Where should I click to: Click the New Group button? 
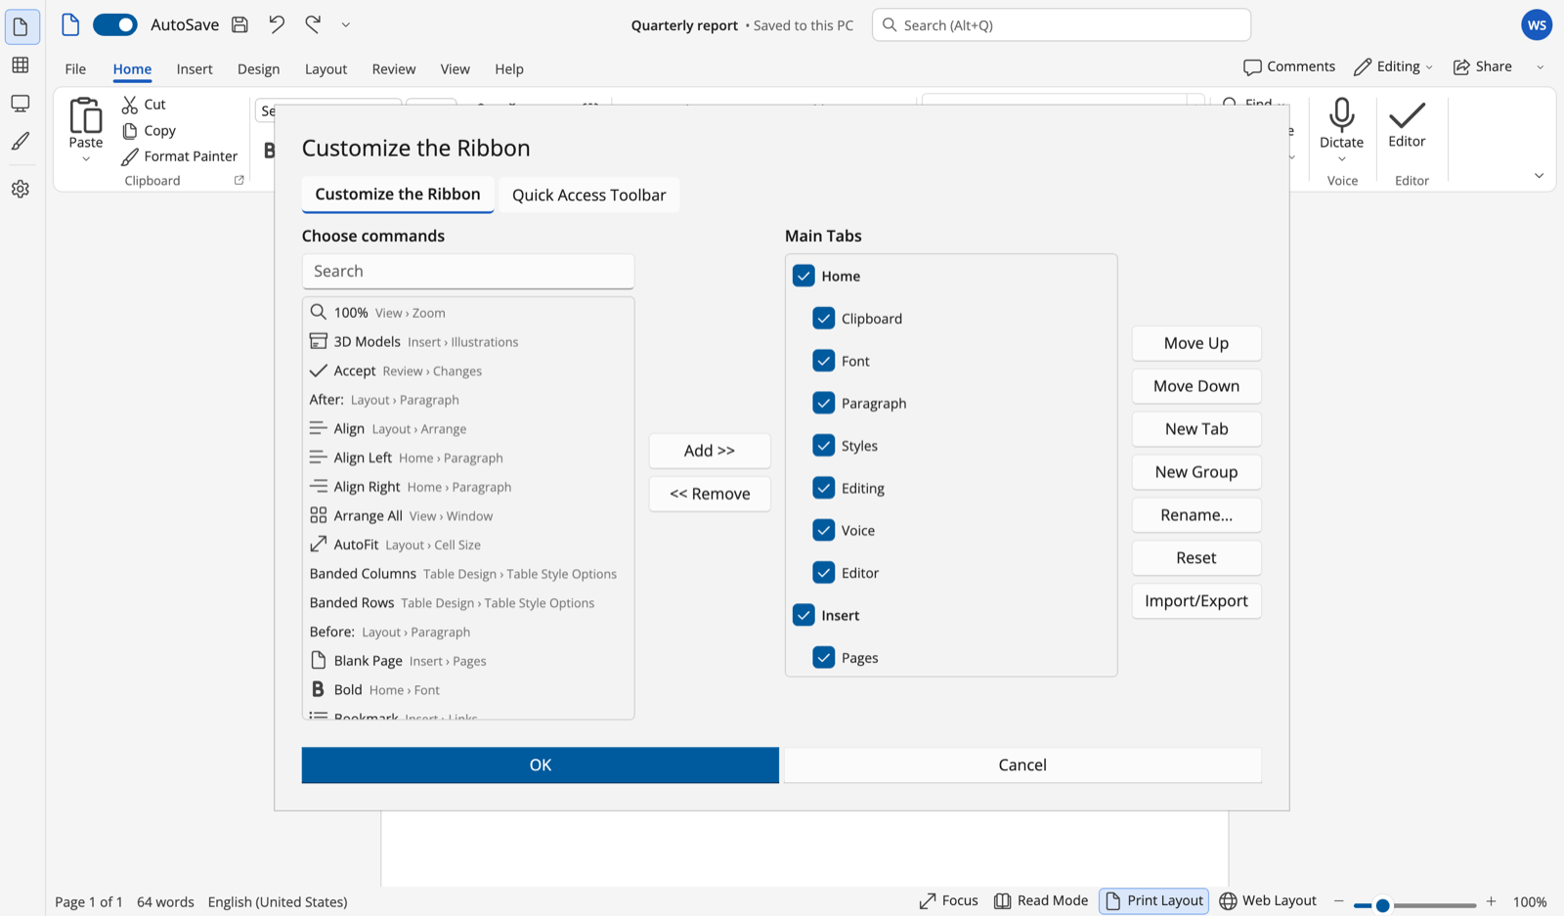(x=1196, y=472)
